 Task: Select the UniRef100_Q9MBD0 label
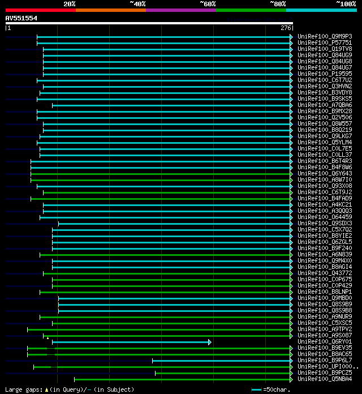pyautogui.click(x=325, y=298)
